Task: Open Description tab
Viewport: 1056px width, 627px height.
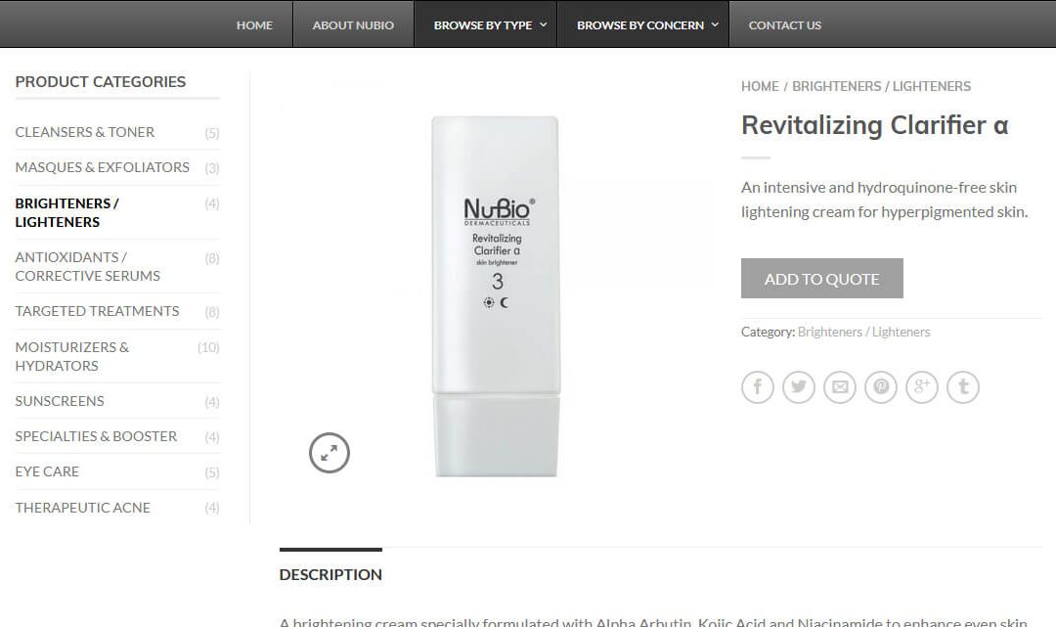Action: (330, 574)
